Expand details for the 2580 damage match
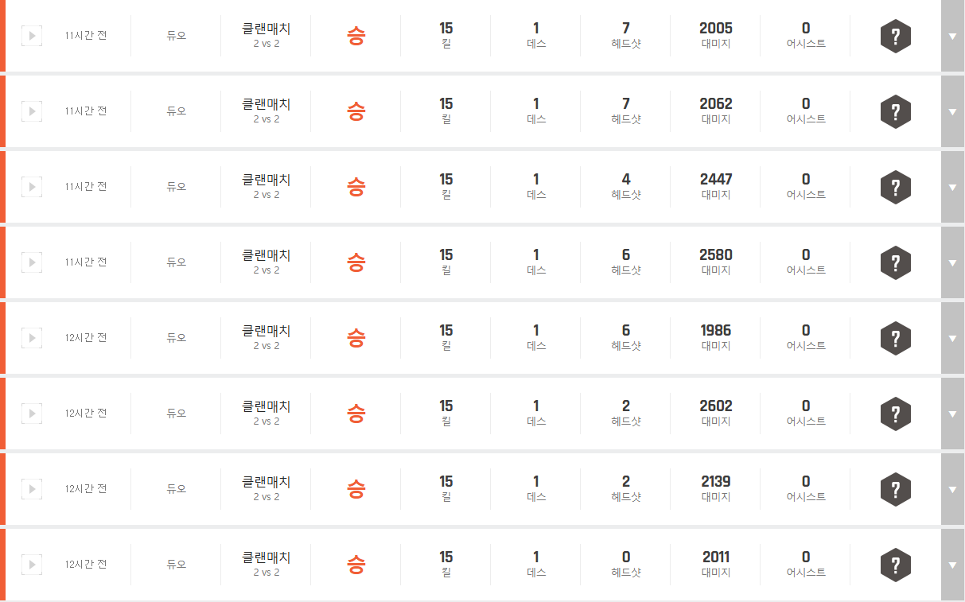965x602 pixels. pyautogui.click(x=952, y=263)
